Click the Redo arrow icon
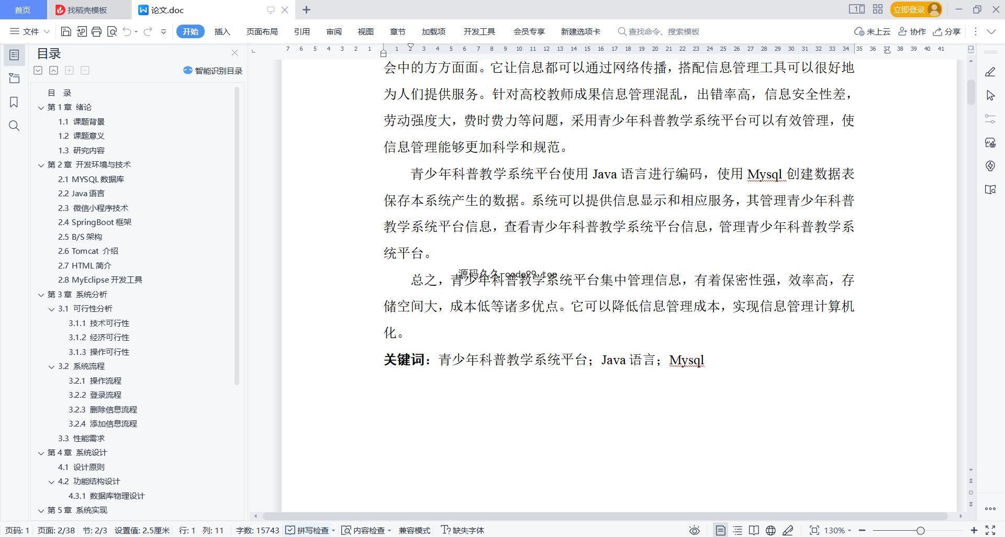 (148, 31)
